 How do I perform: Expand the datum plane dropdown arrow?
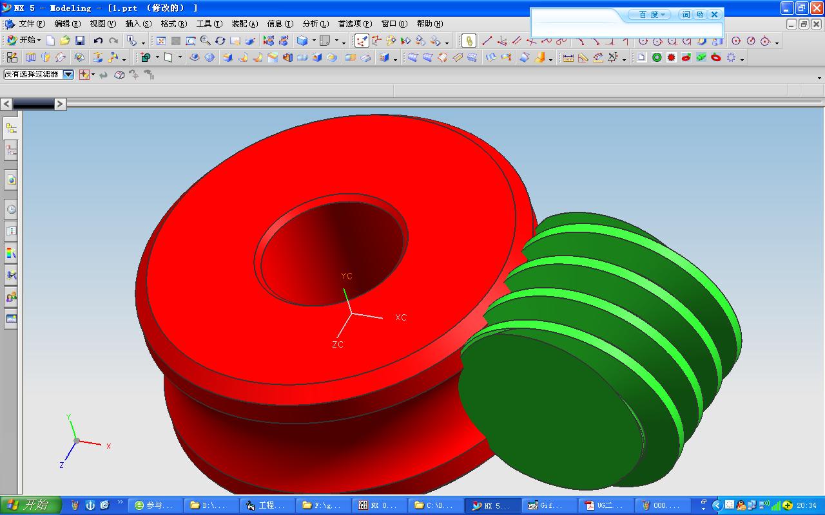click(180, 57)
